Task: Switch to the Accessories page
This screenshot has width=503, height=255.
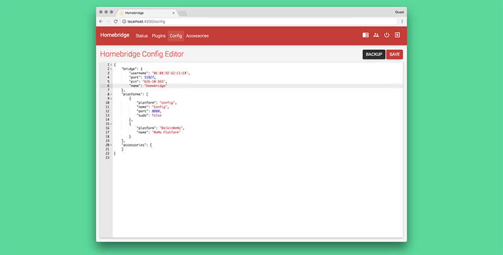Action: (x=197, y=36)
